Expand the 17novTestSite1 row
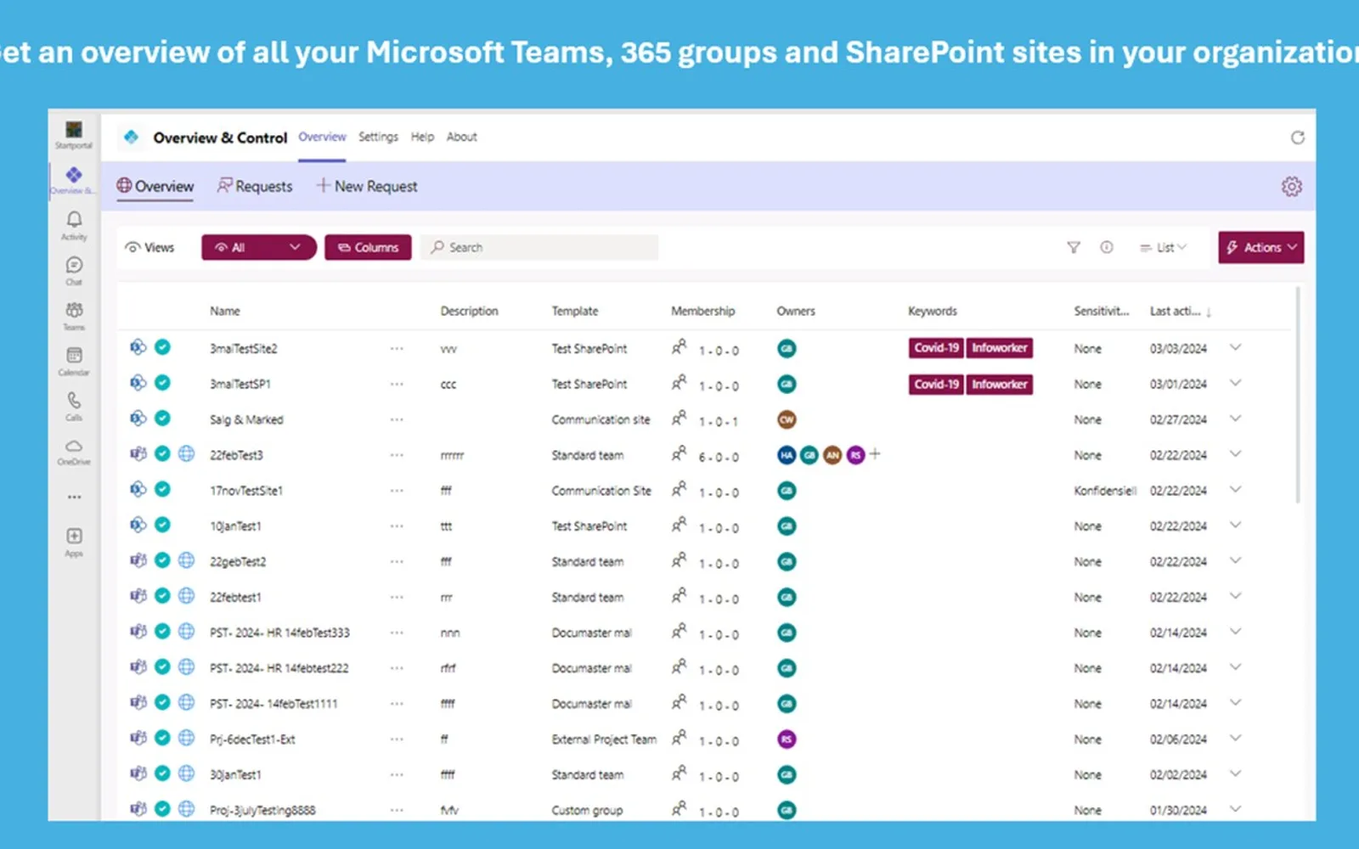Screen dimensions: 1359x849 (1235, 490)
